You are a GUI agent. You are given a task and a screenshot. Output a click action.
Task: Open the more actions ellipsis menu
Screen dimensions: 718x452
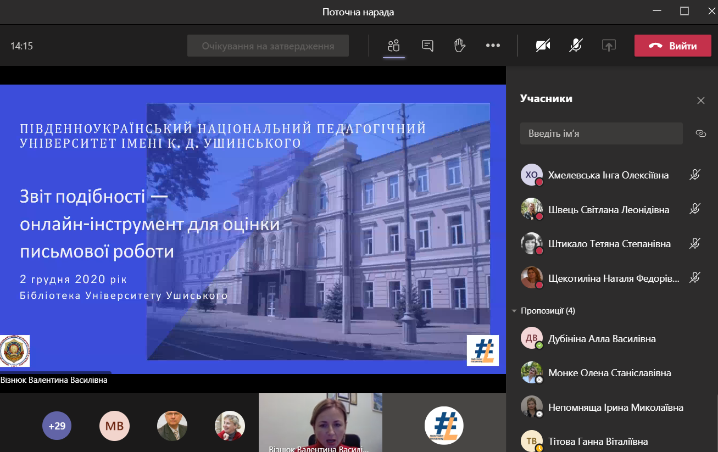click(x=493, y=46)
